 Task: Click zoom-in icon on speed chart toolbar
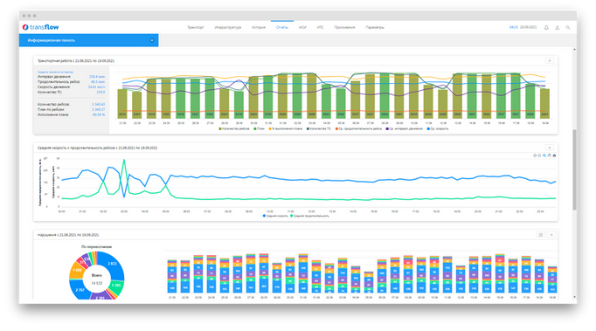pos(535,155)
